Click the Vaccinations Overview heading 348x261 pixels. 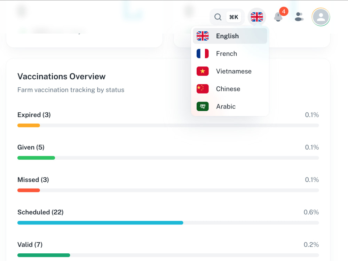pyautogui.click(x=62, y=76)
